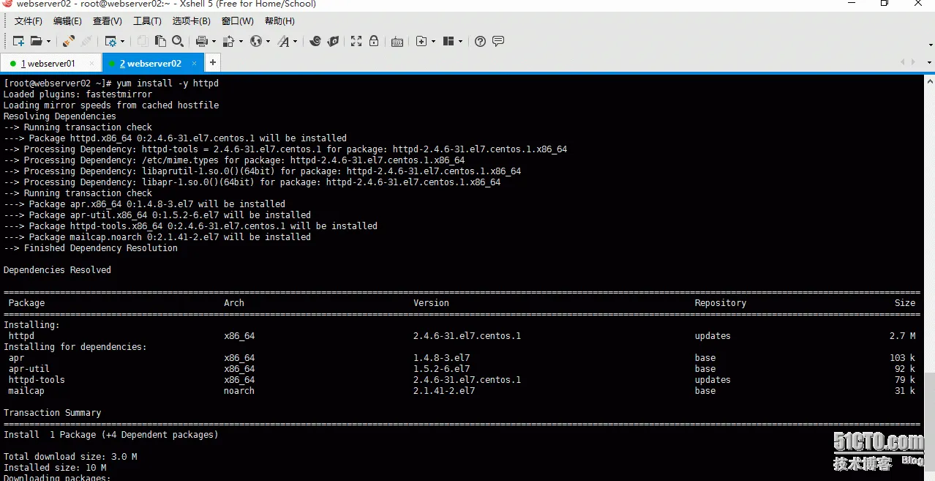Click the '2.7 M' size value

click(x=902, y=336)
